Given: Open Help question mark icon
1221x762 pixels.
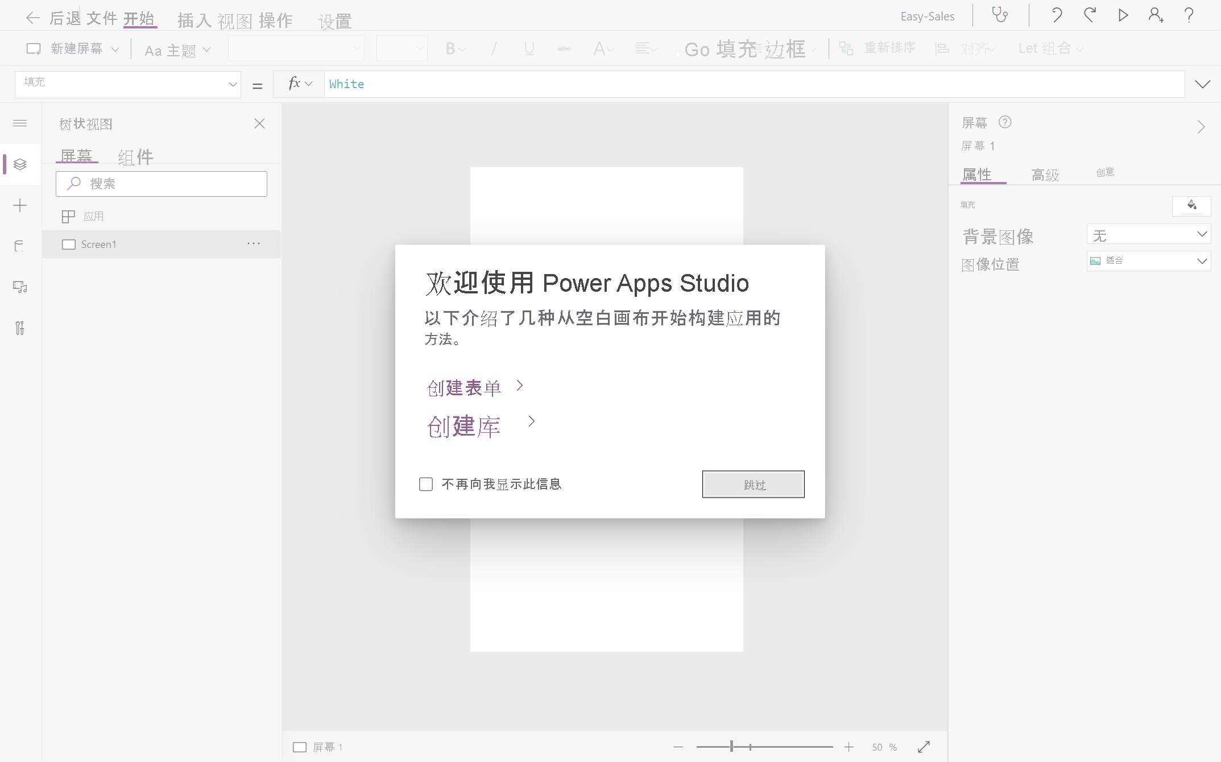Looking at the screenshot, I should point(1189,15).
